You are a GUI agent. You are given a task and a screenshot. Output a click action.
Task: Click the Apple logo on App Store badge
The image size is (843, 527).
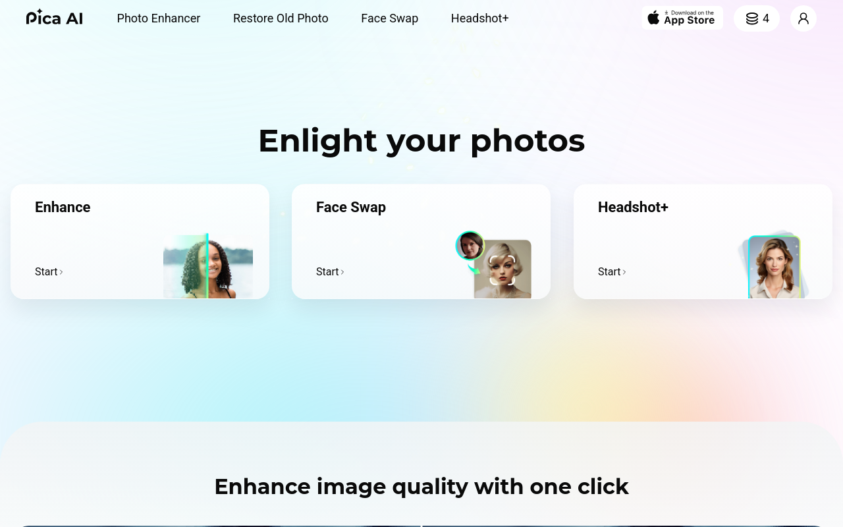(653, 18)
